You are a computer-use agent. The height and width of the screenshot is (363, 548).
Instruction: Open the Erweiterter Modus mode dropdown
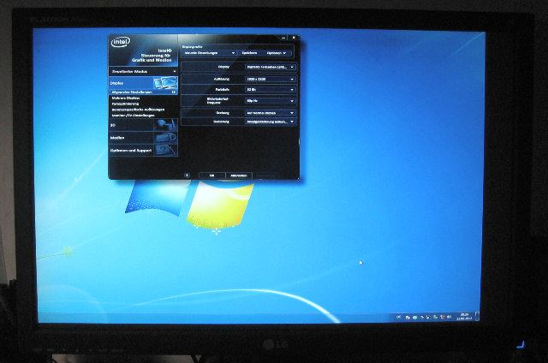(143, 71)
